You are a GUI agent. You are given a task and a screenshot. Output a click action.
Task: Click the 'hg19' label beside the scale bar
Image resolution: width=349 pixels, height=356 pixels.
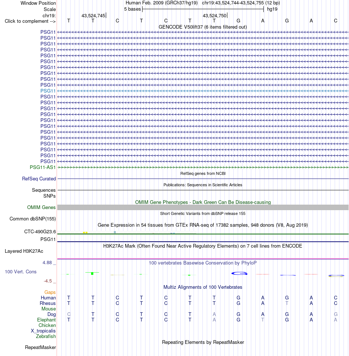pyautogui.click(x=272, y=9)
